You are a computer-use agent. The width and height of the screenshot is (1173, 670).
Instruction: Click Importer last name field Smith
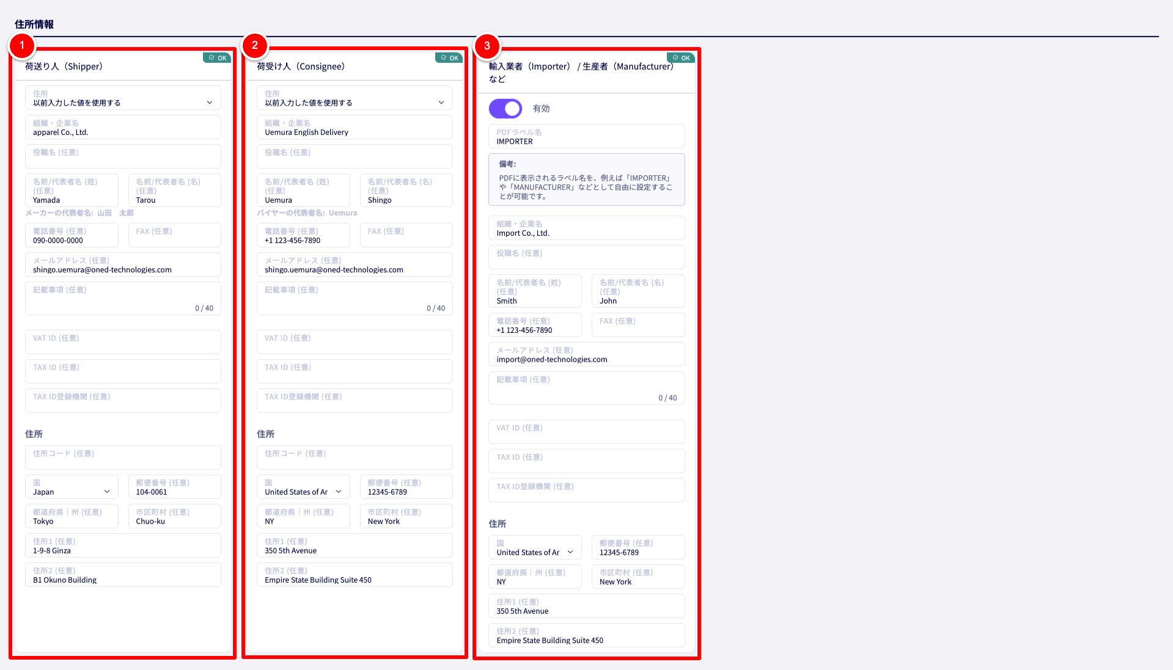[535, 292]
